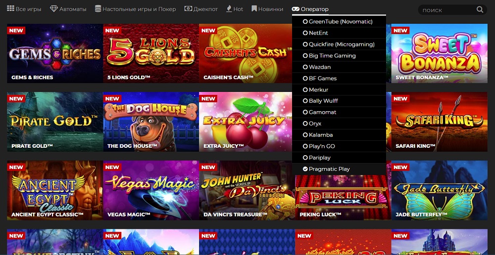Uncheck Pragmatic Play operator
This screenshot has width=495, height=255.
(339, 169)
